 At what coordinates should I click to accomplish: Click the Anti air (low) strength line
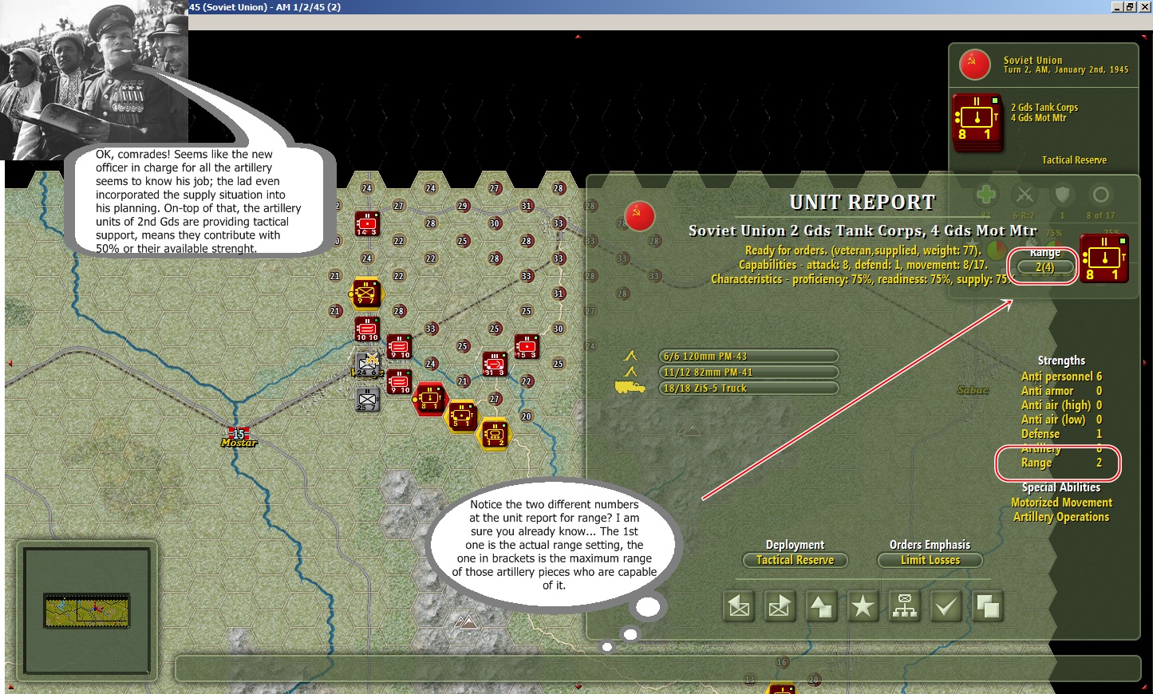(x=1061, y=420)
